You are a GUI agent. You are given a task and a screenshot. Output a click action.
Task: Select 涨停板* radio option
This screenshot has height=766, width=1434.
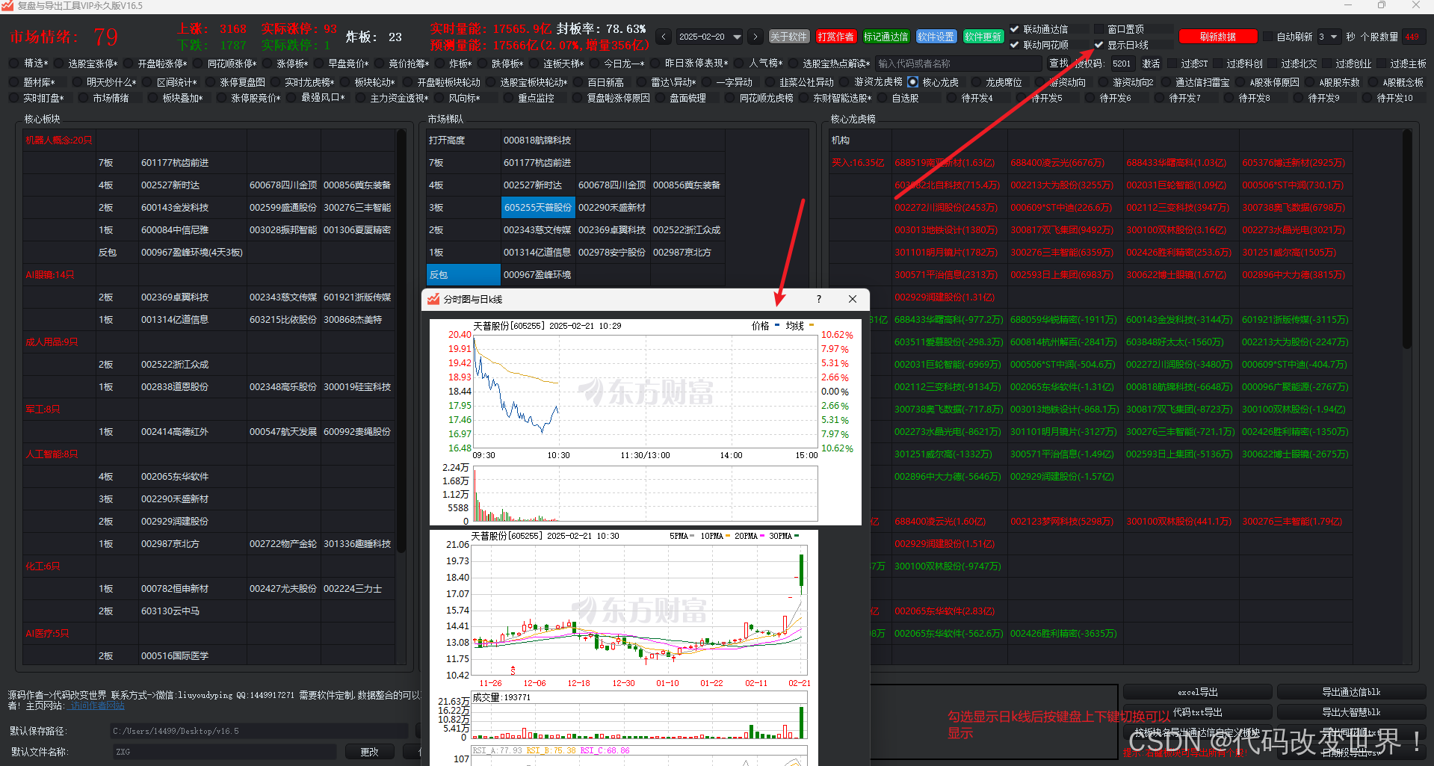(267, 64)
